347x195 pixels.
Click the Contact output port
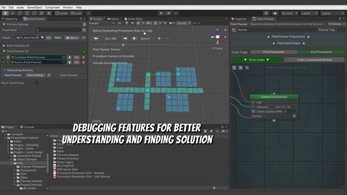294,116
